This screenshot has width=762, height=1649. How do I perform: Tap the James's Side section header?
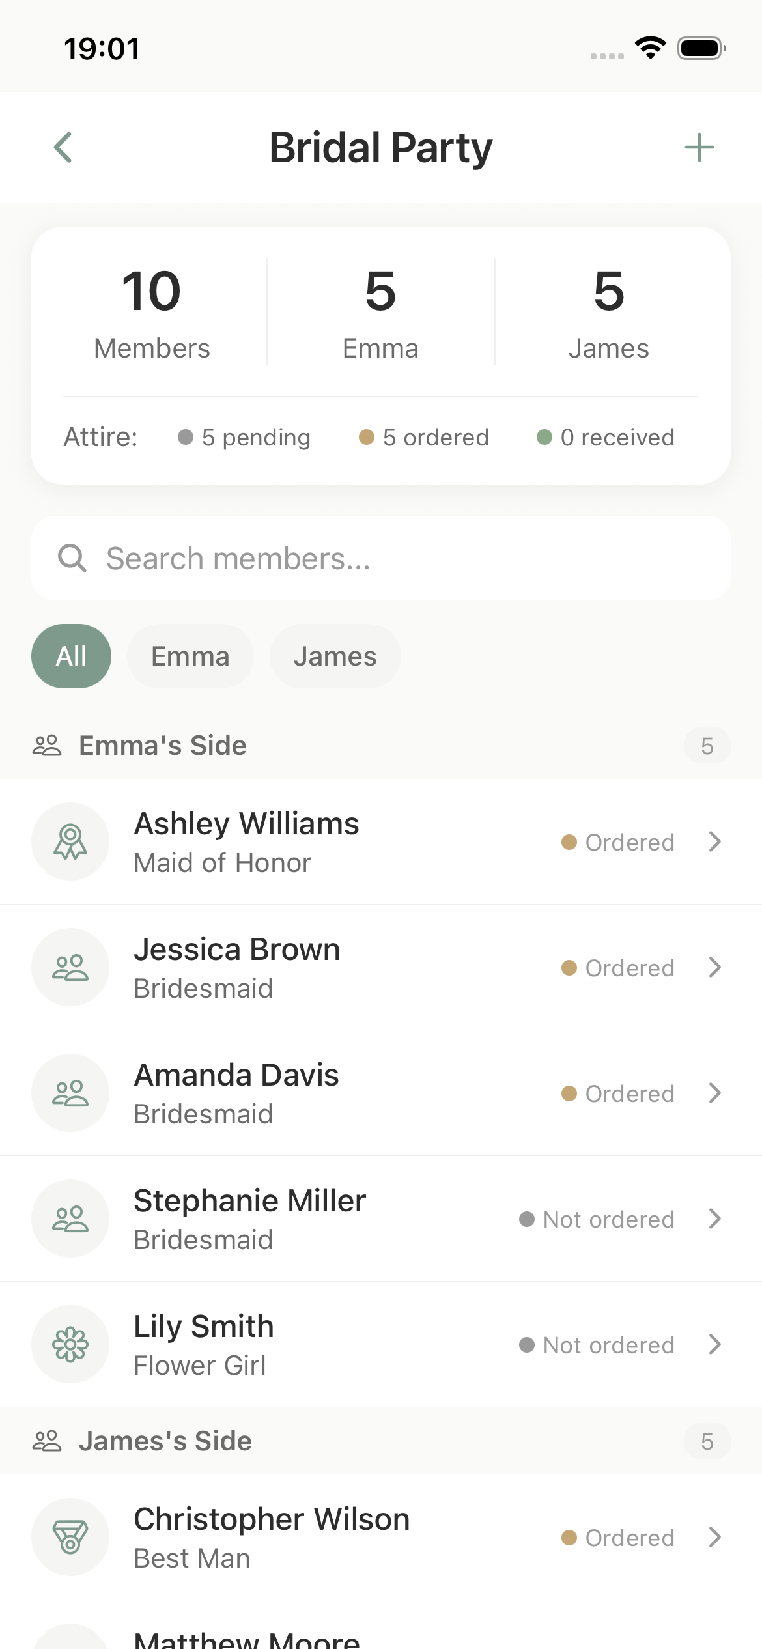[165, 1441]
